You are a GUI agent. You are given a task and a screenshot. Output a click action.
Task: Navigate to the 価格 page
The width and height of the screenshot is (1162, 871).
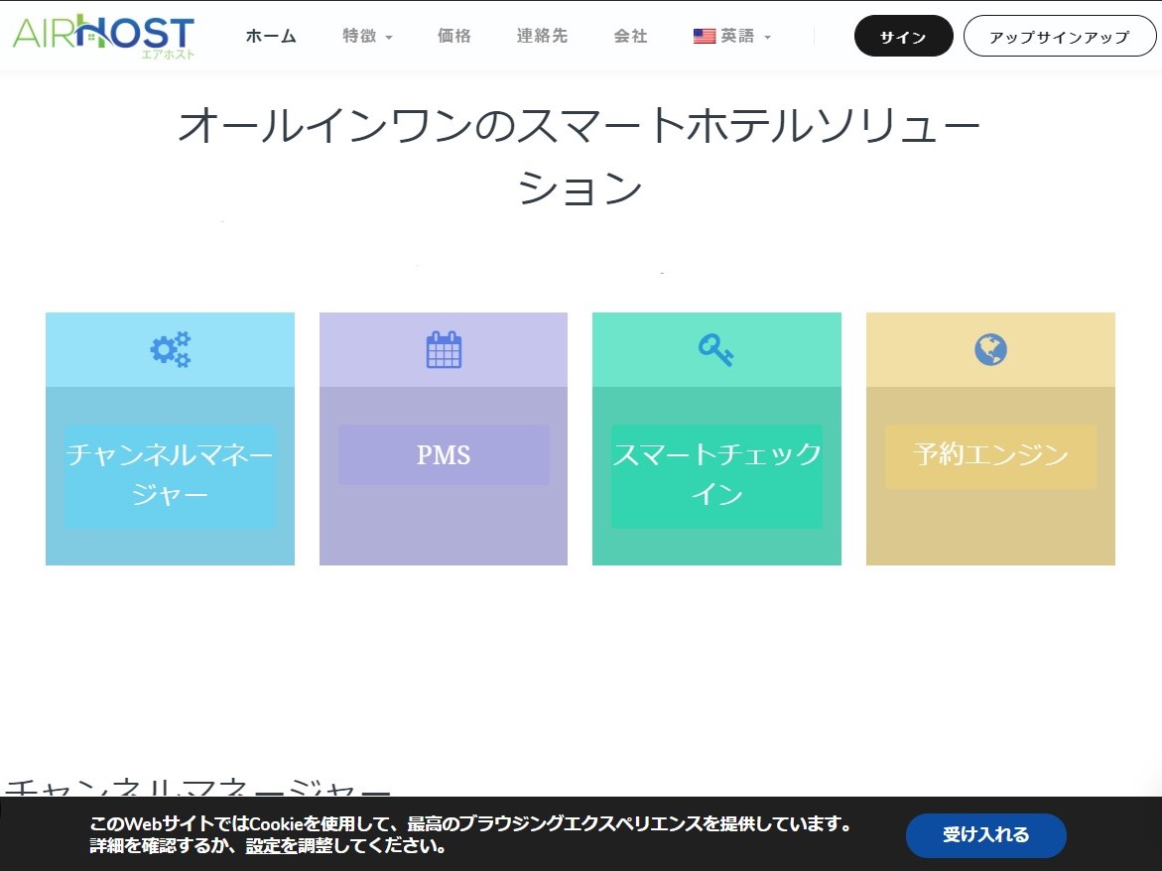453,35
